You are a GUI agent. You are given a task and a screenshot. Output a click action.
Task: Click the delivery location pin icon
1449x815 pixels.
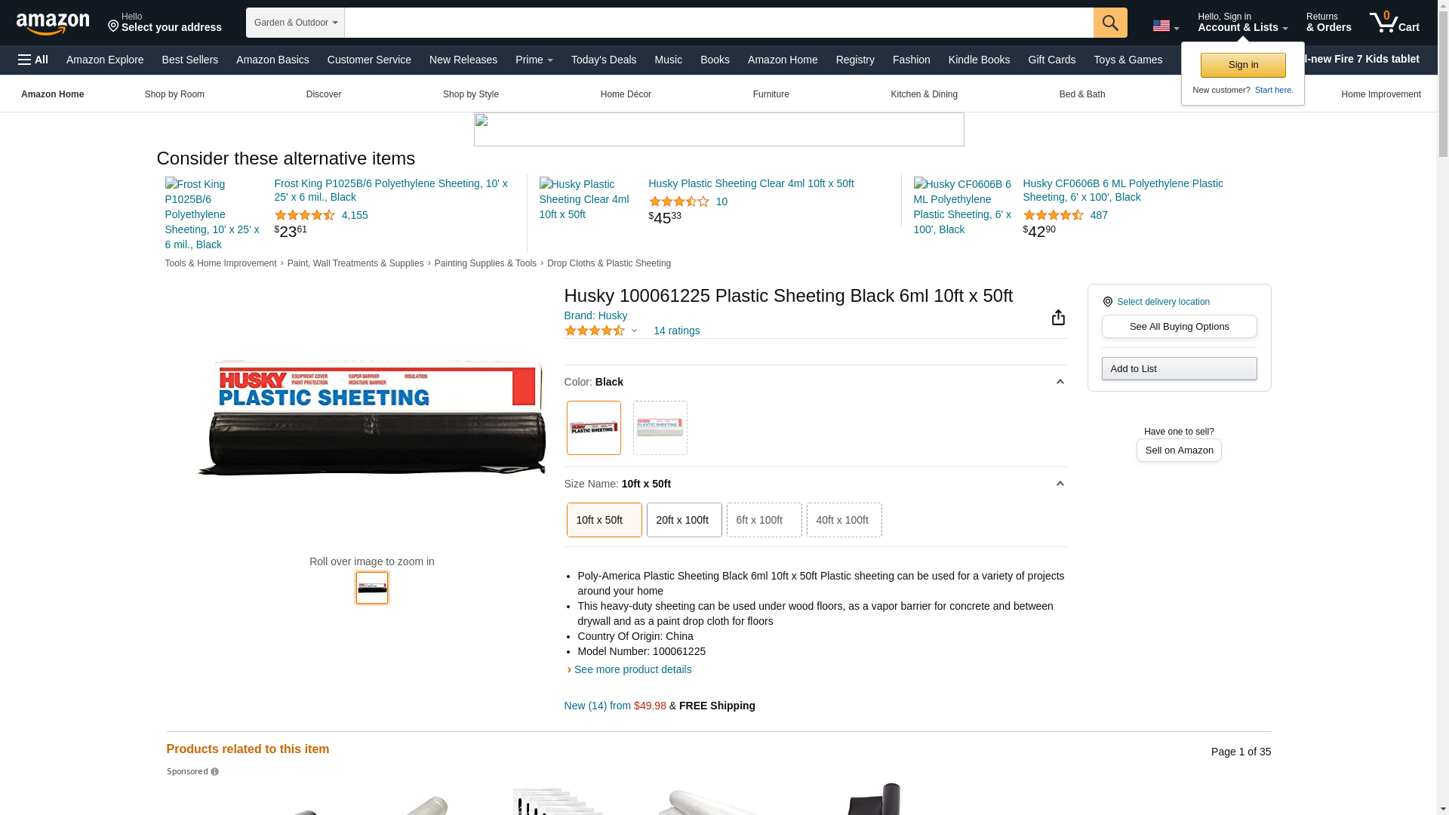point(1107,302)
